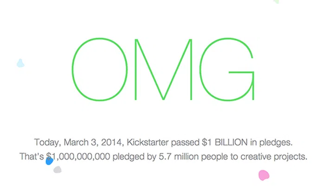Click the "$1 BILLION" text

[x=203, y=142]
